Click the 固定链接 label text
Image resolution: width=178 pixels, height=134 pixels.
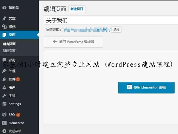click(54, 29)
